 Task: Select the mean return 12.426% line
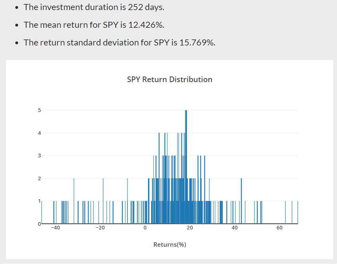94,25
